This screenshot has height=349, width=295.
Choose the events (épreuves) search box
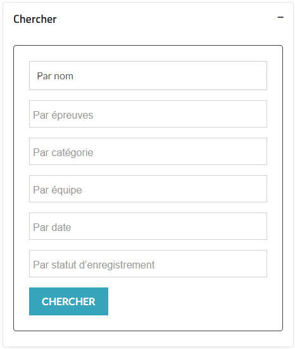[x=148, y=114]
